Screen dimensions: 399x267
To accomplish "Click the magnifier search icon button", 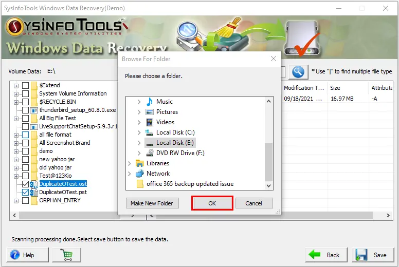I will (298, 72).
